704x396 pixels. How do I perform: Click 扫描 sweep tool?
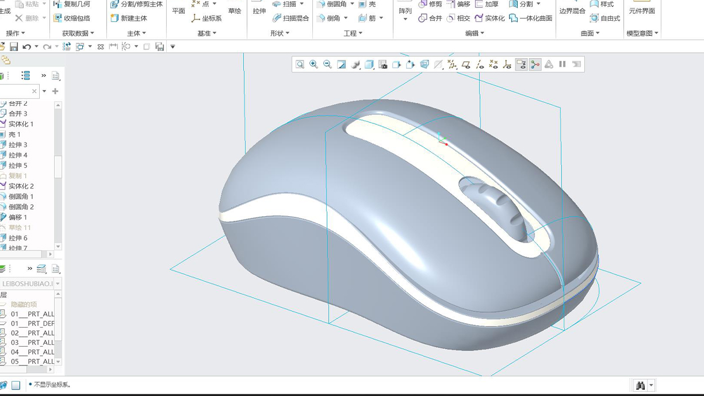(x=285, y=4)
